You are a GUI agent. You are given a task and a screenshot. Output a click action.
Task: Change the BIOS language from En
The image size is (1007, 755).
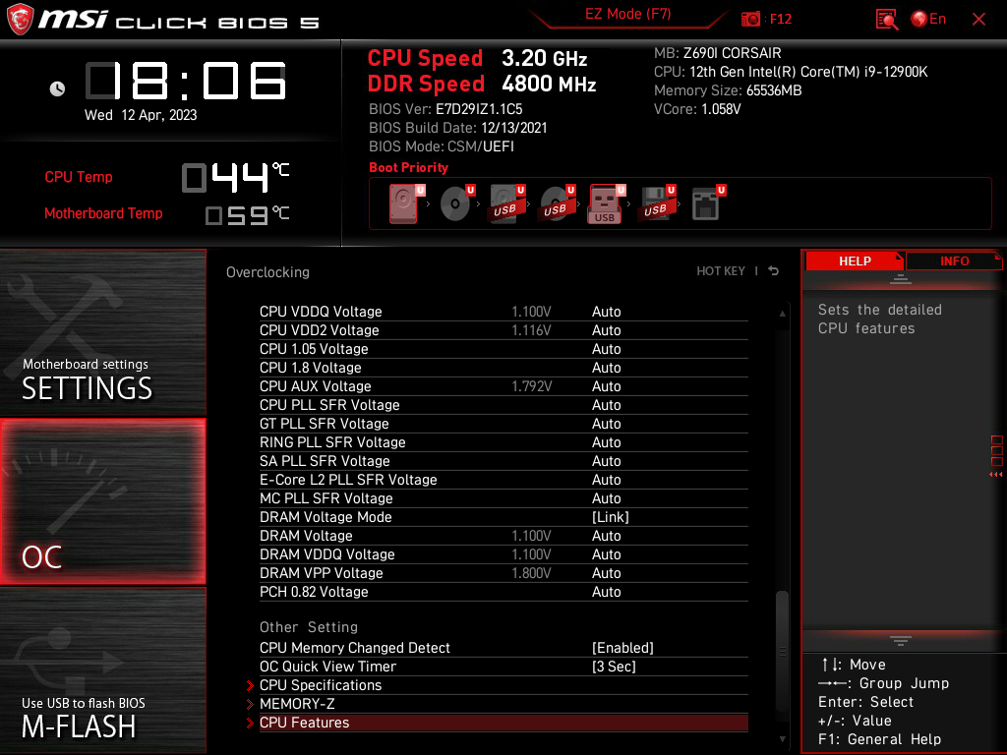[x=928, y=19]
